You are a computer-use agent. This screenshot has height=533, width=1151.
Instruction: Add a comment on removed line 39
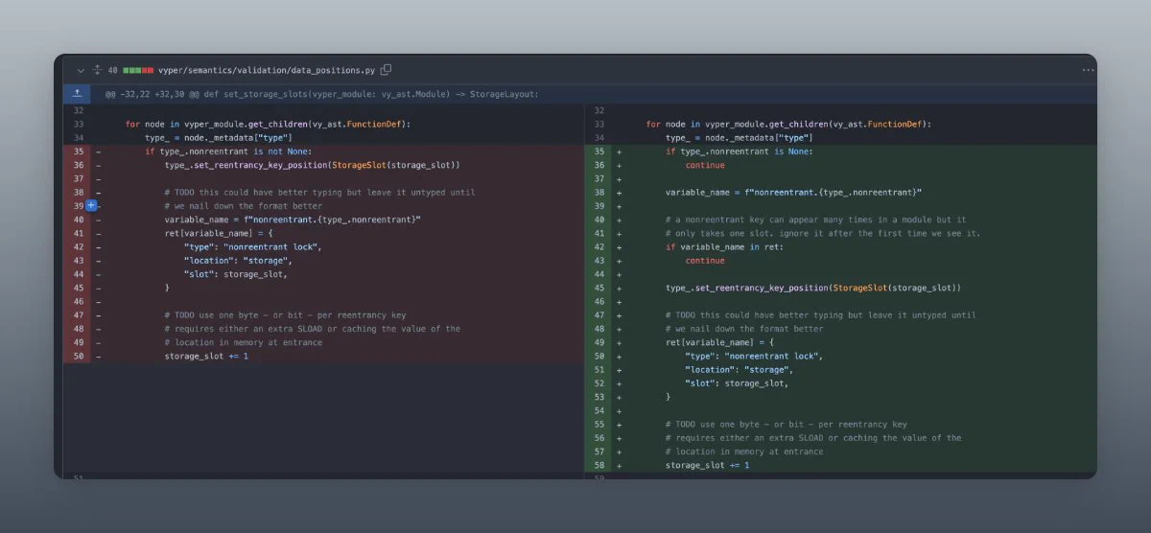[91, 205]
